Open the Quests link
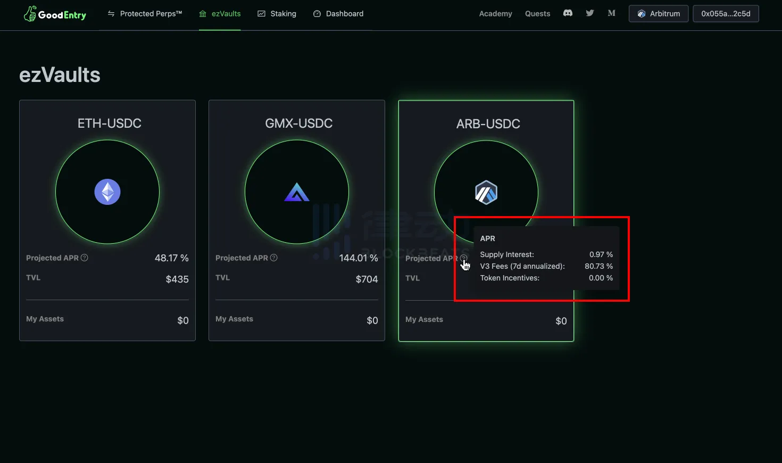 (537, 14)
